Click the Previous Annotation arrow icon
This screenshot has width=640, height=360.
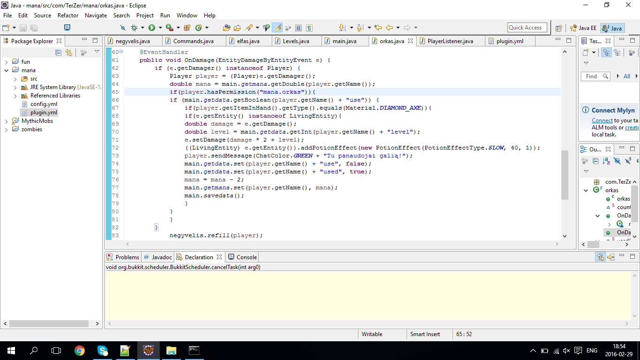[360, 28]
